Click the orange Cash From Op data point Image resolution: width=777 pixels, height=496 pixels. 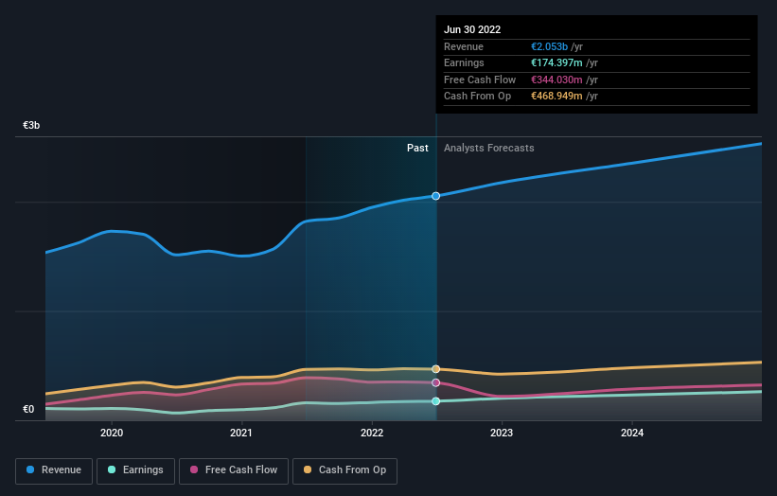point(435,369)
